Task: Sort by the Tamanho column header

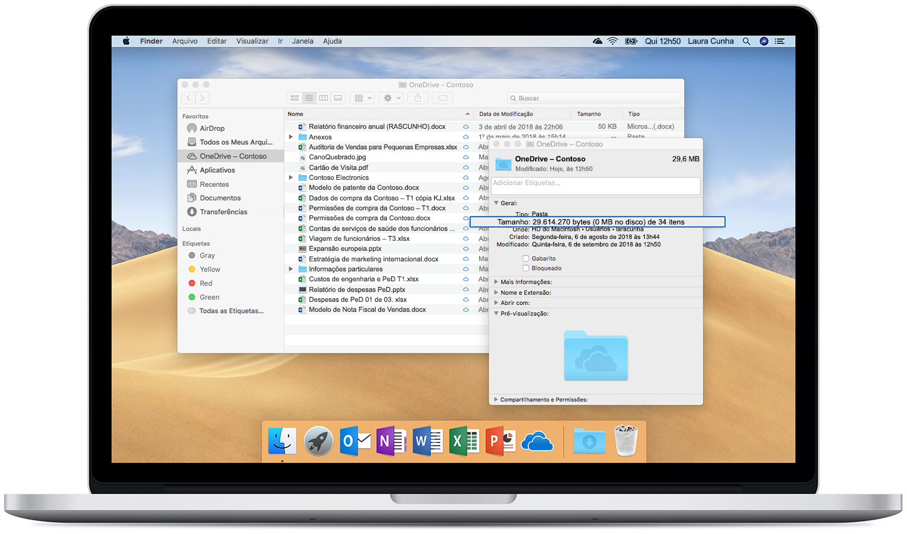Action: click(x=597, y=114)
